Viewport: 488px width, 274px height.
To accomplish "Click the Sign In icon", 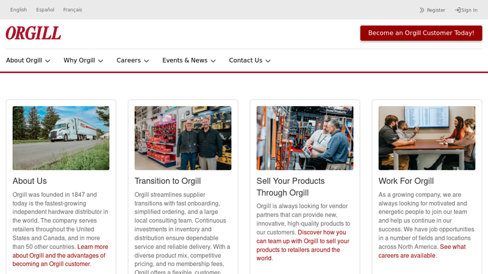I will click(x=457, y=10).
